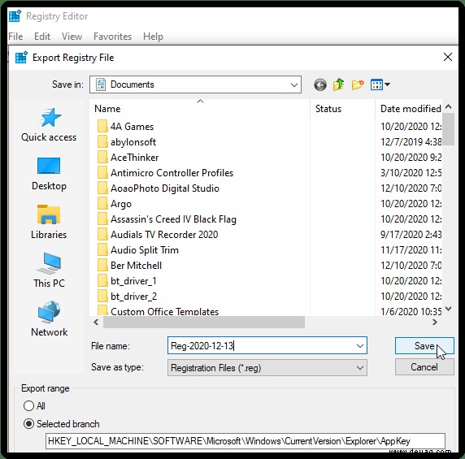Viewport: 465px width, 459px height.
Task: Click the scroll left arrow of file list
Action: coord(96,322)
